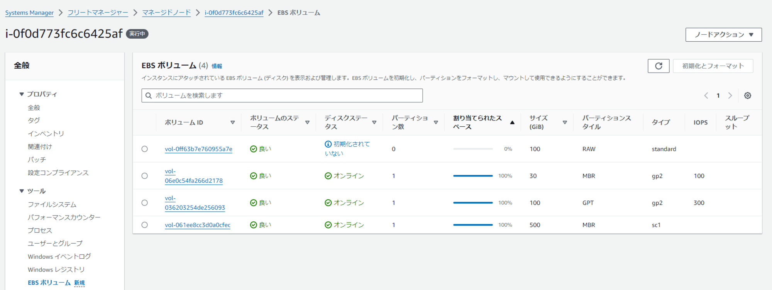Select radio button for vol-0ff63b7e760955a7e
The height and width of the screenshot is (290, 772).
(x=145, y=149)
